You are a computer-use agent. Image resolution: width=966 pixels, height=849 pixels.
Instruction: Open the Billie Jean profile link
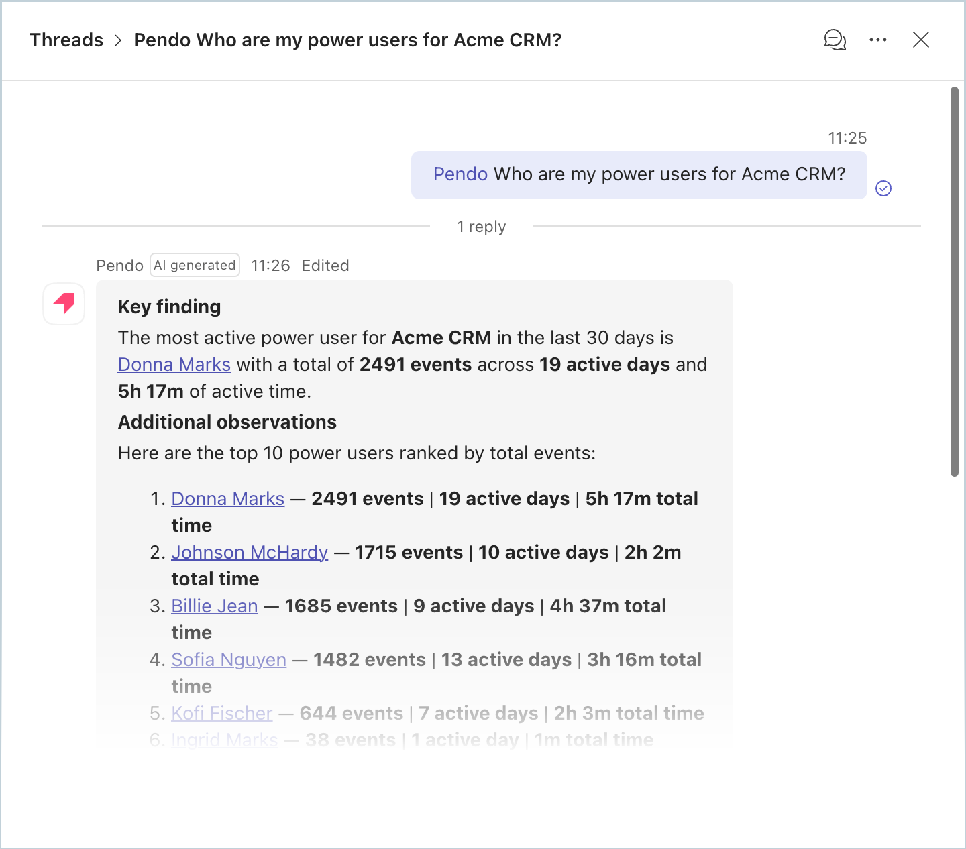pyautogui.click(x=215, y=606)
